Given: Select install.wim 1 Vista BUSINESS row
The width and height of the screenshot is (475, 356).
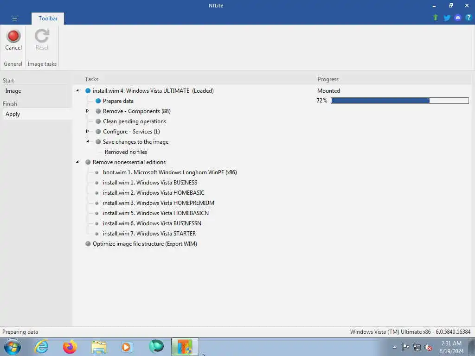Looking at the screenshot, I should pos(150,183).
